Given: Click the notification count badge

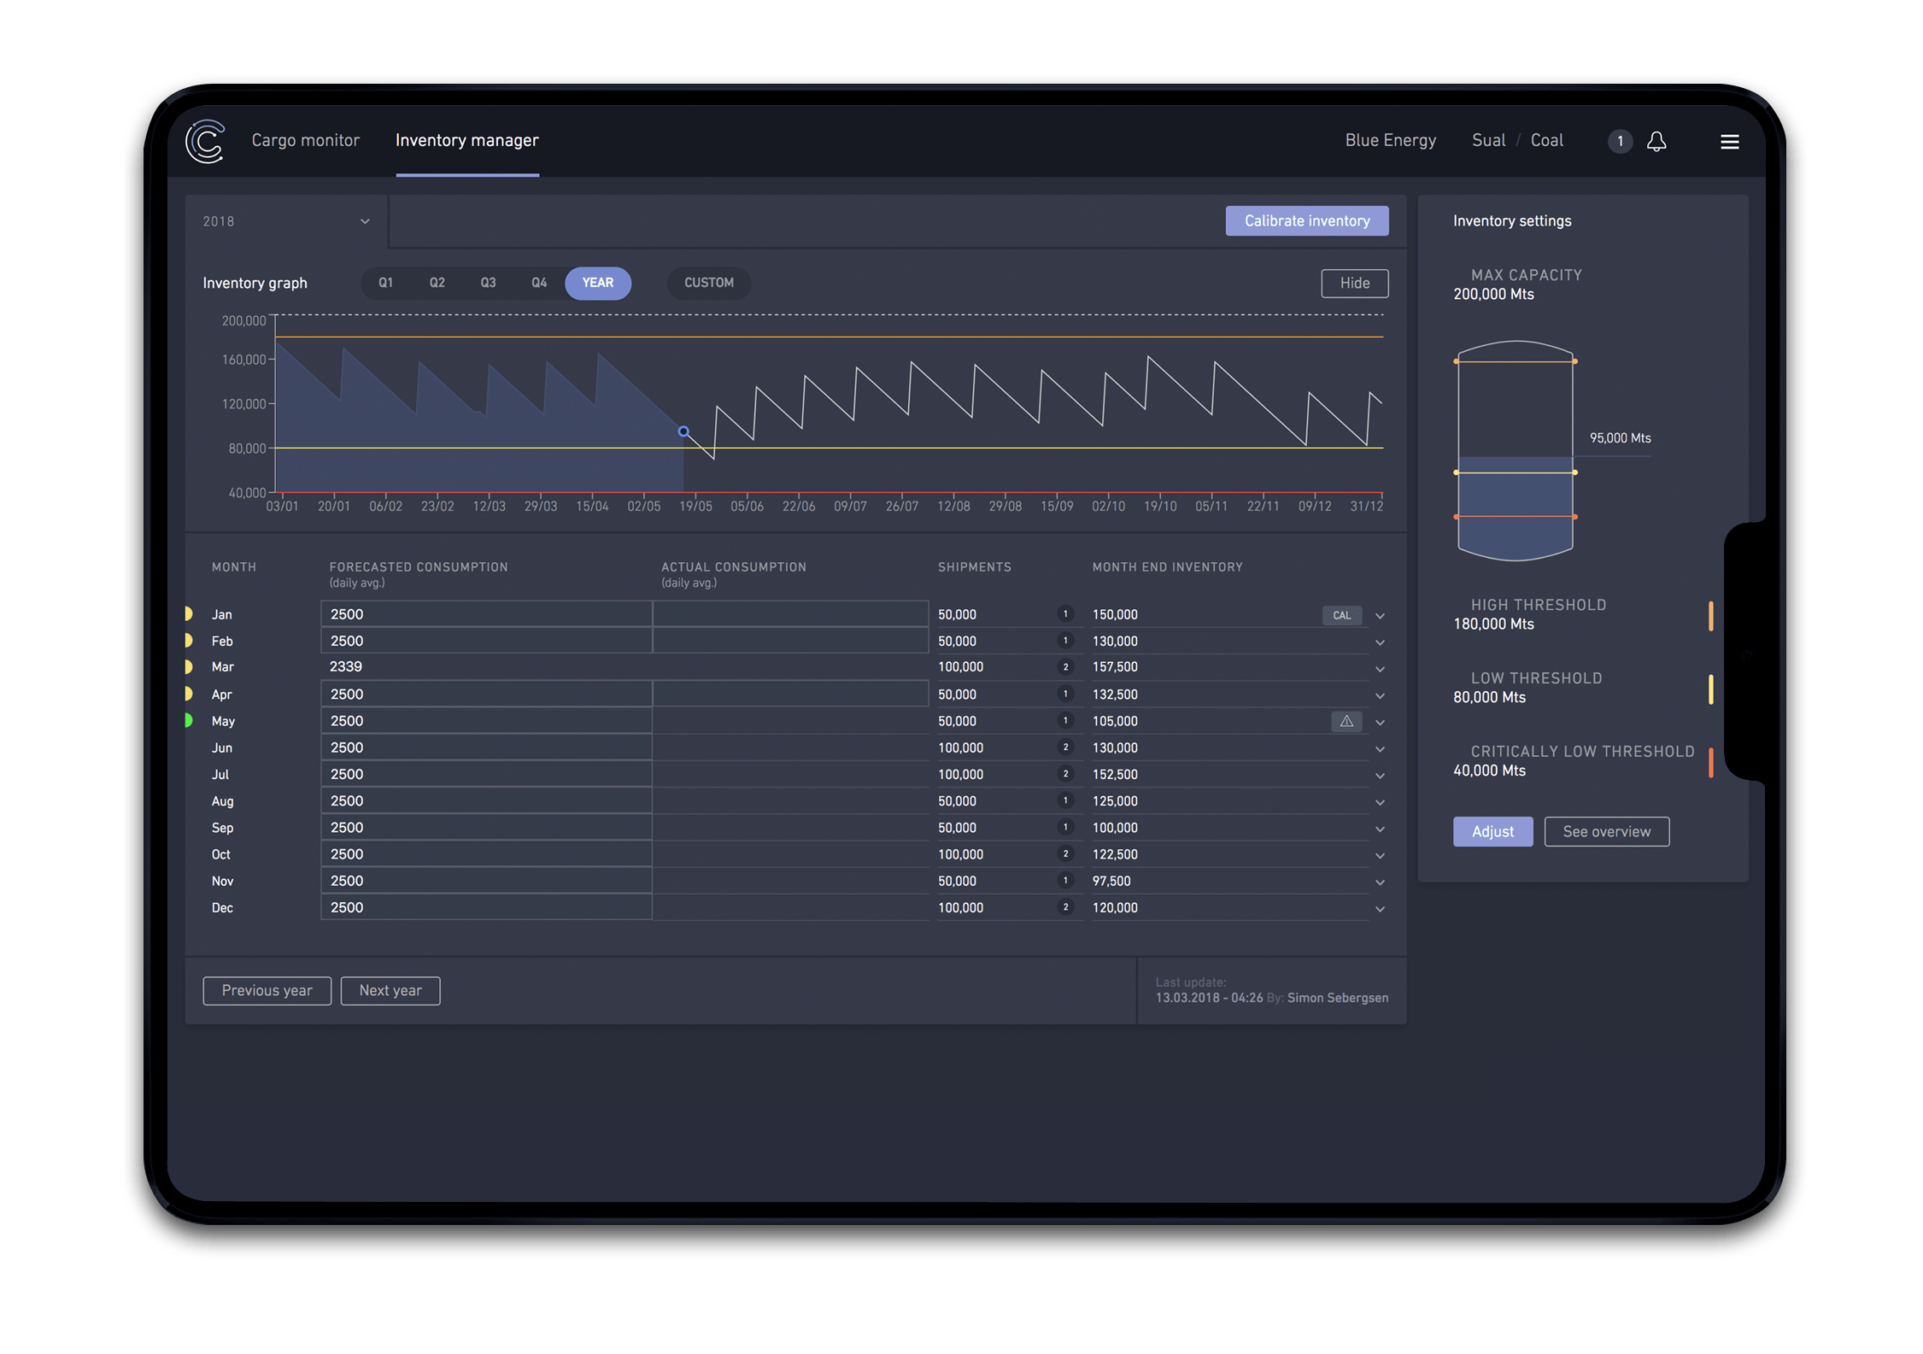Looking at the screenshot, I should click(x=1619, y=141).
